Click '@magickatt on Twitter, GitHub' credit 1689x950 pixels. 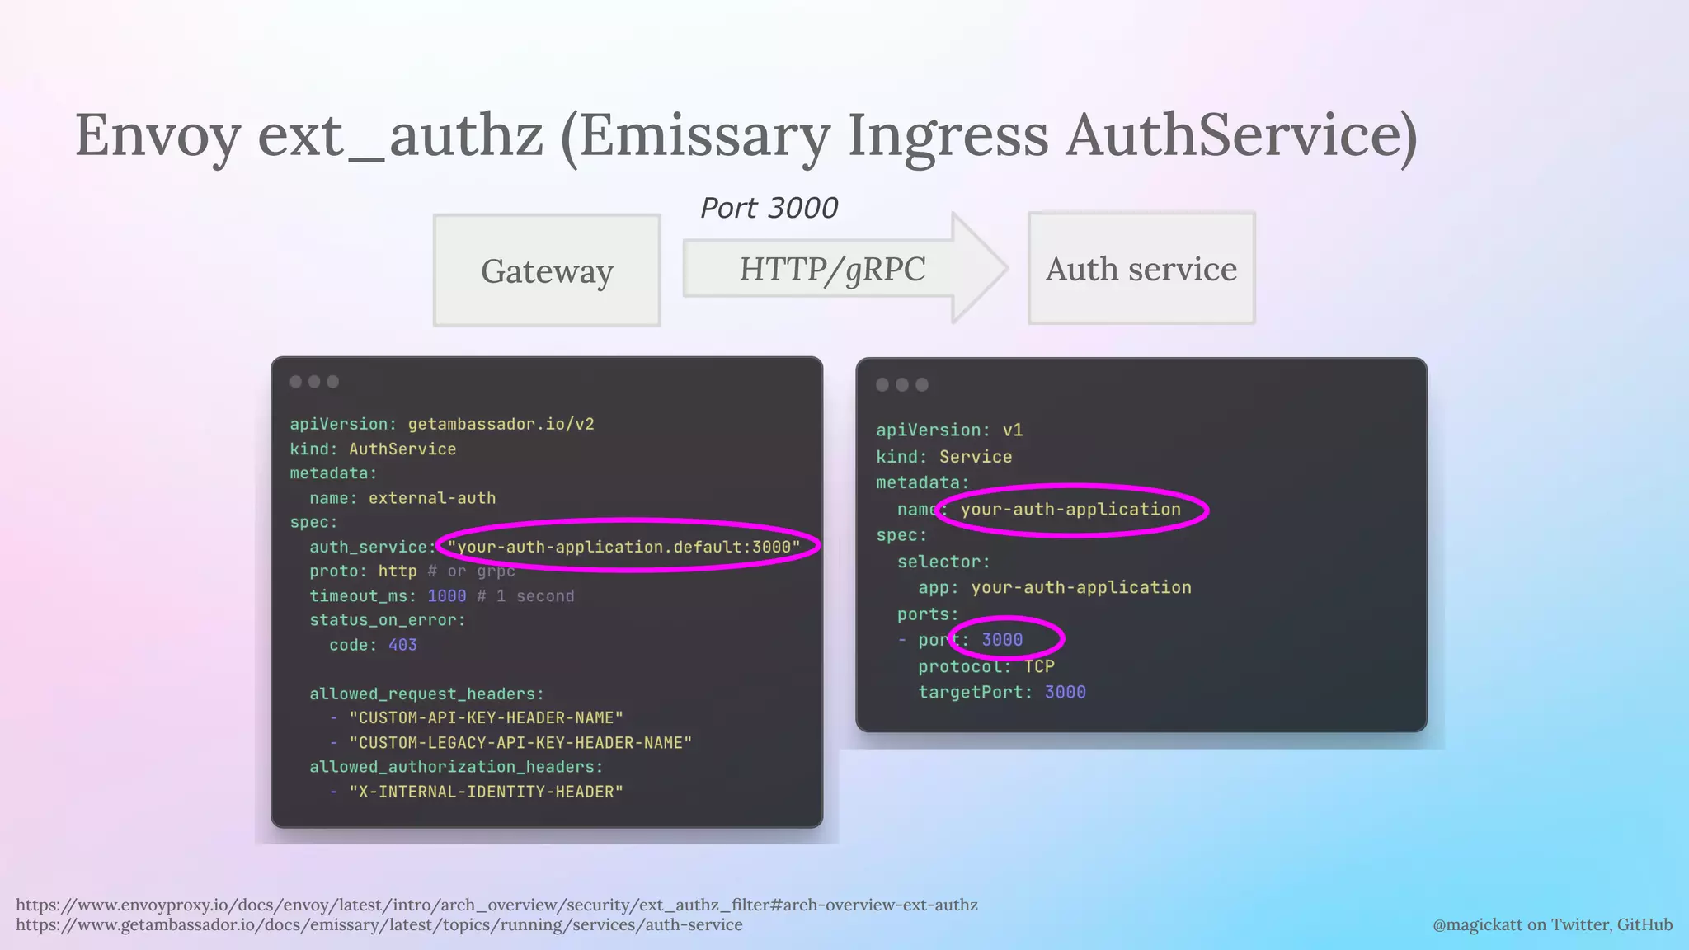1553,924
